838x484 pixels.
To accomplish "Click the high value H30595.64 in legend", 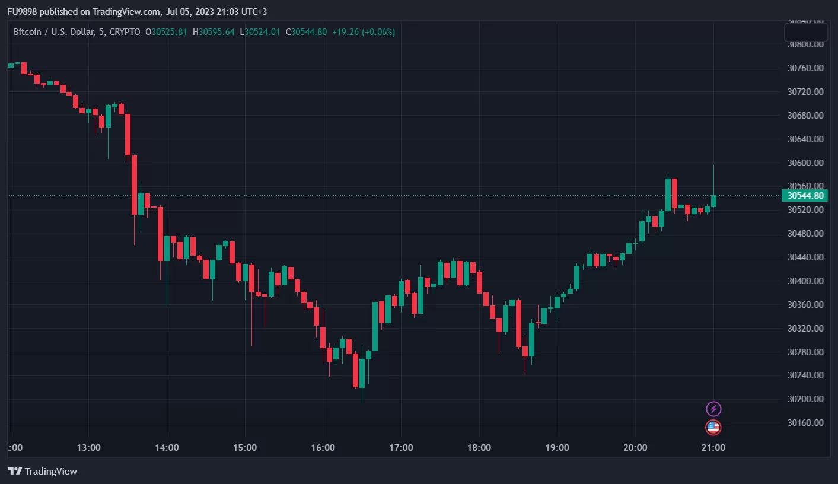I will click(214, 32).
